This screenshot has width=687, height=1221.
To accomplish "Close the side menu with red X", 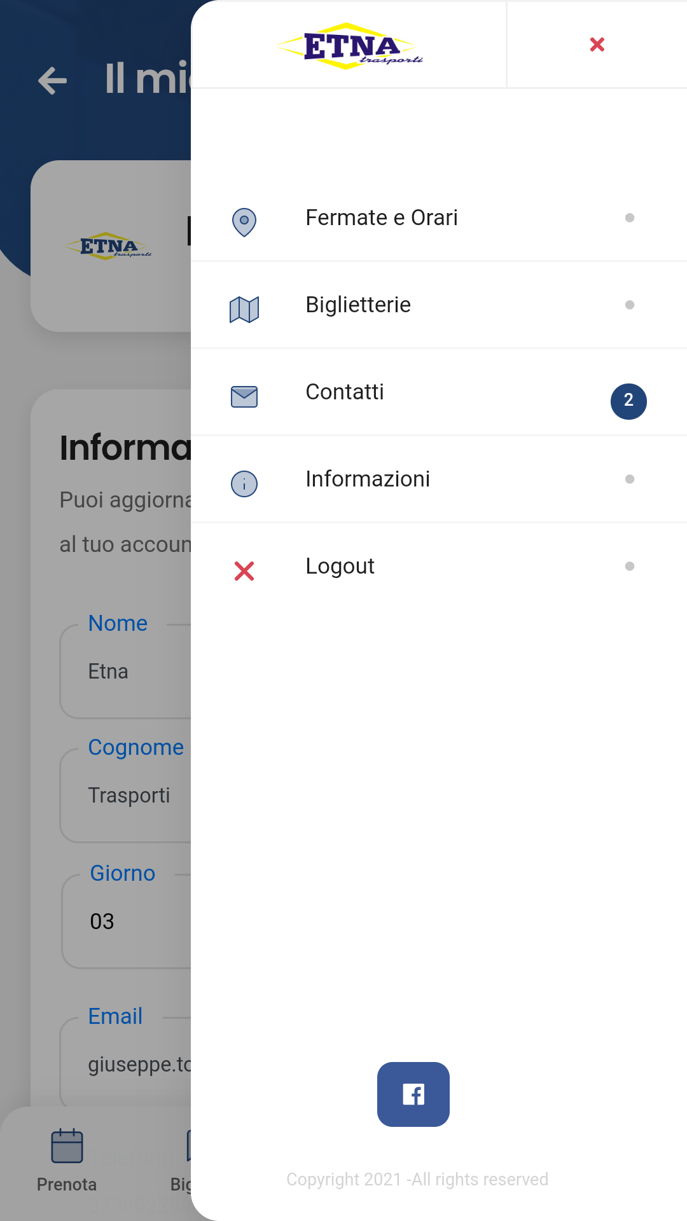I will (x=597, y=45).
